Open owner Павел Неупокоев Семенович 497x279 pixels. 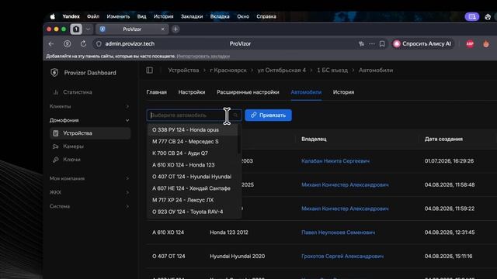(x=339, y=232)
